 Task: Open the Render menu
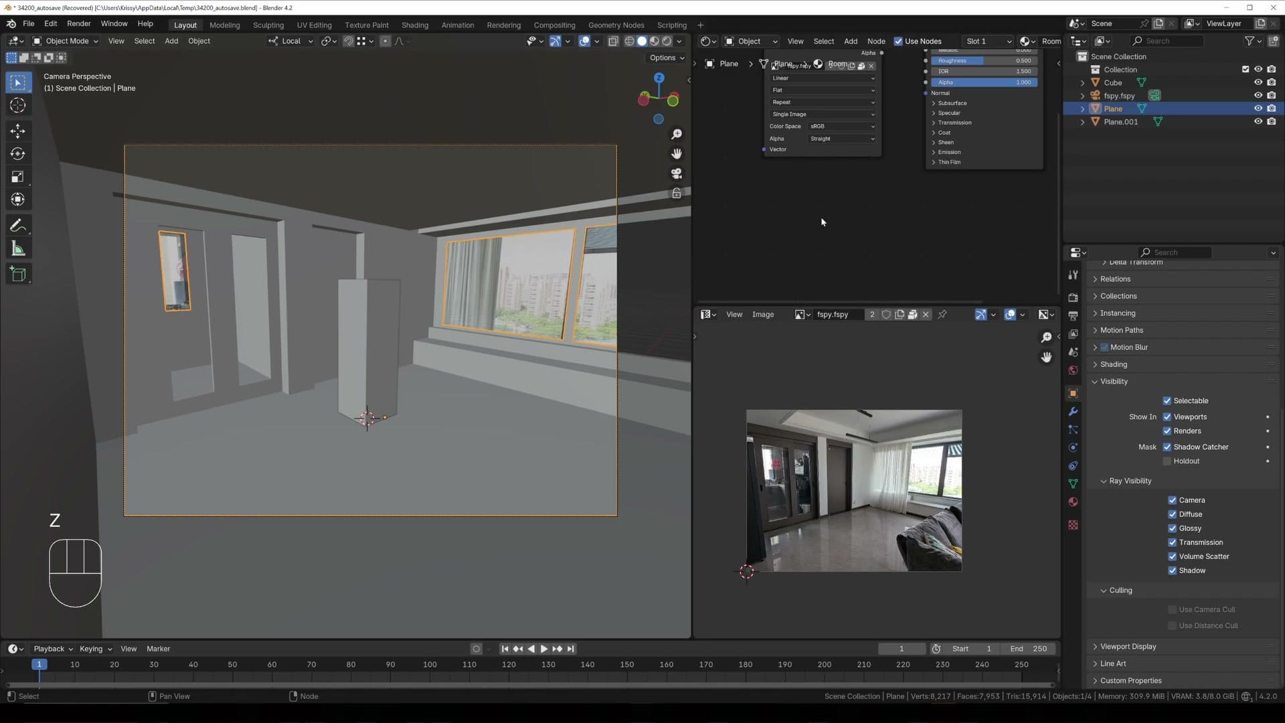[x=79, y=23]
